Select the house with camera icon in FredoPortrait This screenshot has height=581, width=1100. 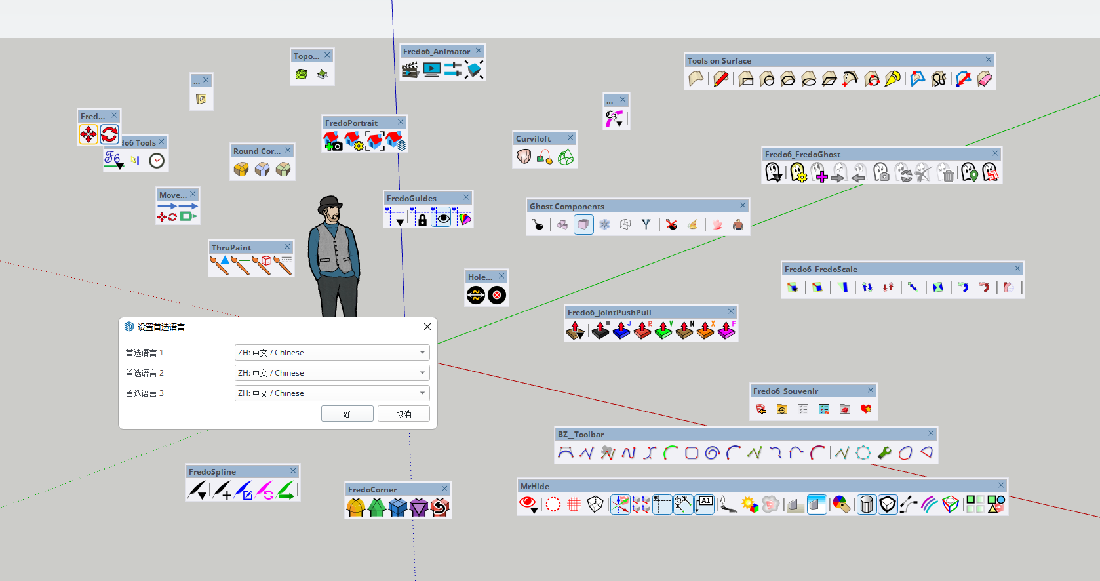pyautogui.click(x=332, y=141)
